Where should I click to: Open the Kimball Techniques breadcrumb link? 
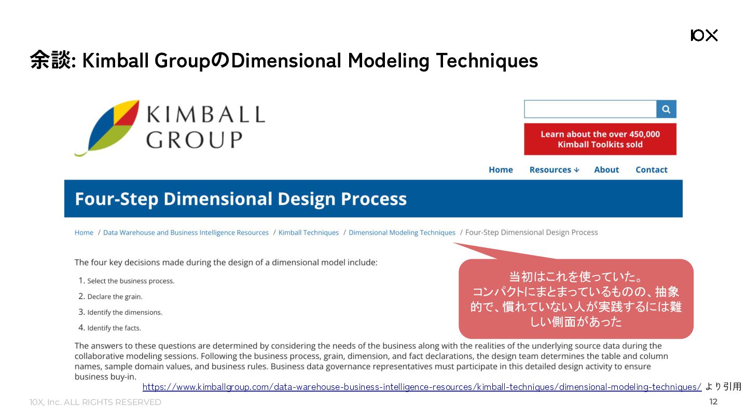point(309,233)
